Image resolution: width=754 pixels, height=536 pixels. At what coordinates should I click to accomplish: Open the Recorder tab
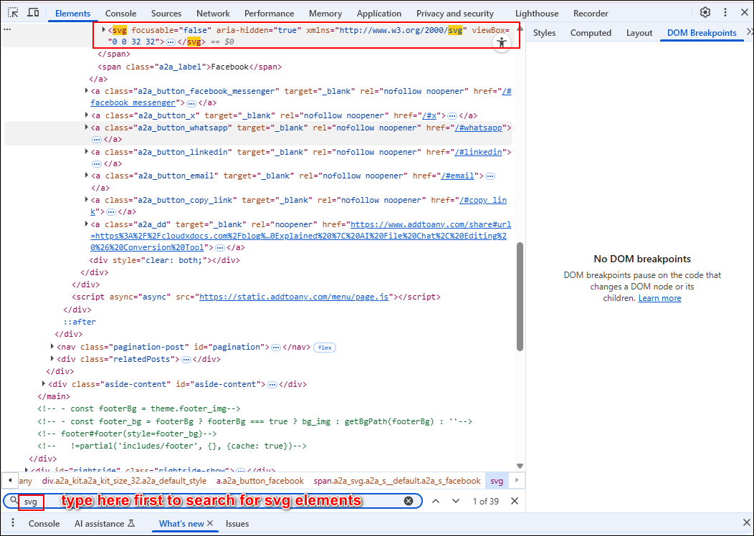[x=591, y=14]
